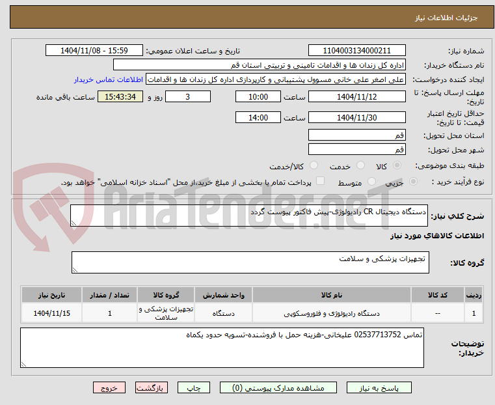Click buyer organization name field

tap(259, 65)
